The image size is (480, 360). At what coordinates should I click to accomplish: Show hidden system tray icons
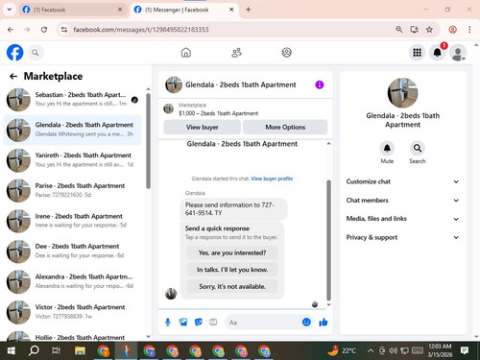pos(371,350)
